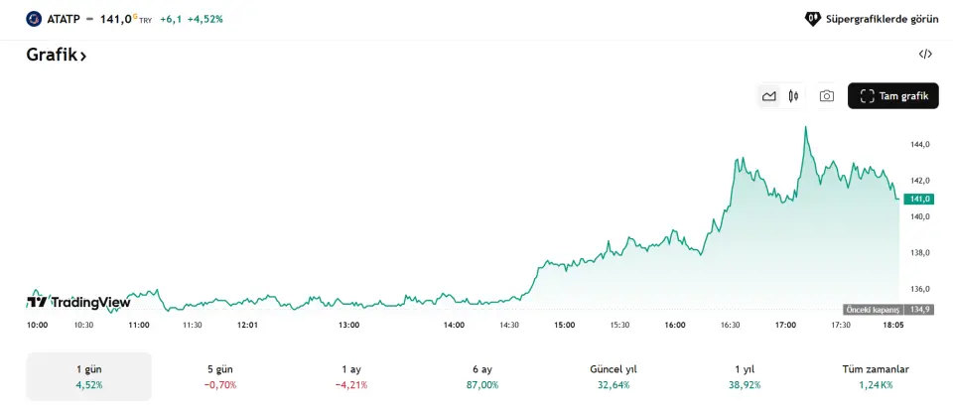
Task: Show the 1 yıl range
Action: click(744, 376)
